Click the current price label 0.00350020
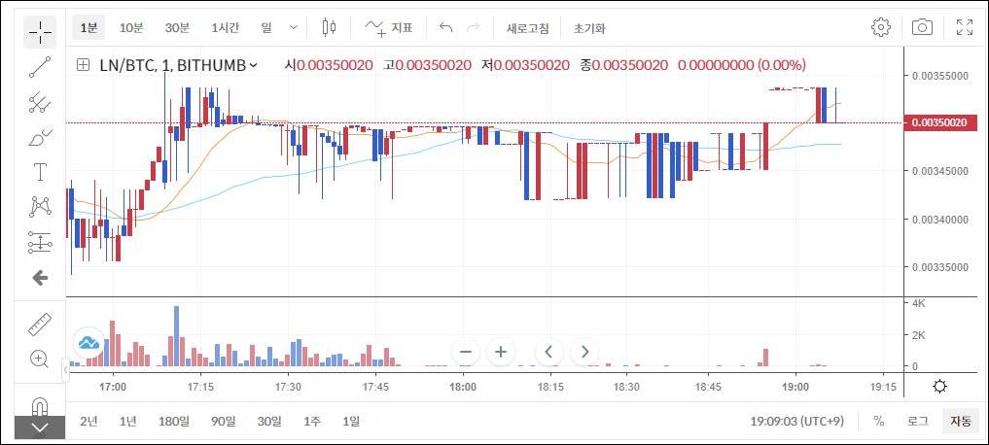 940,123
